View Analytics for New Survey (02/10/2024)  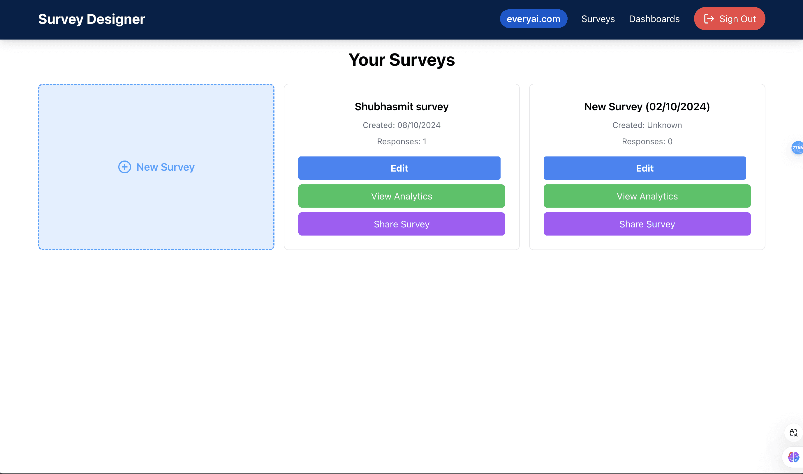point(647,196)
